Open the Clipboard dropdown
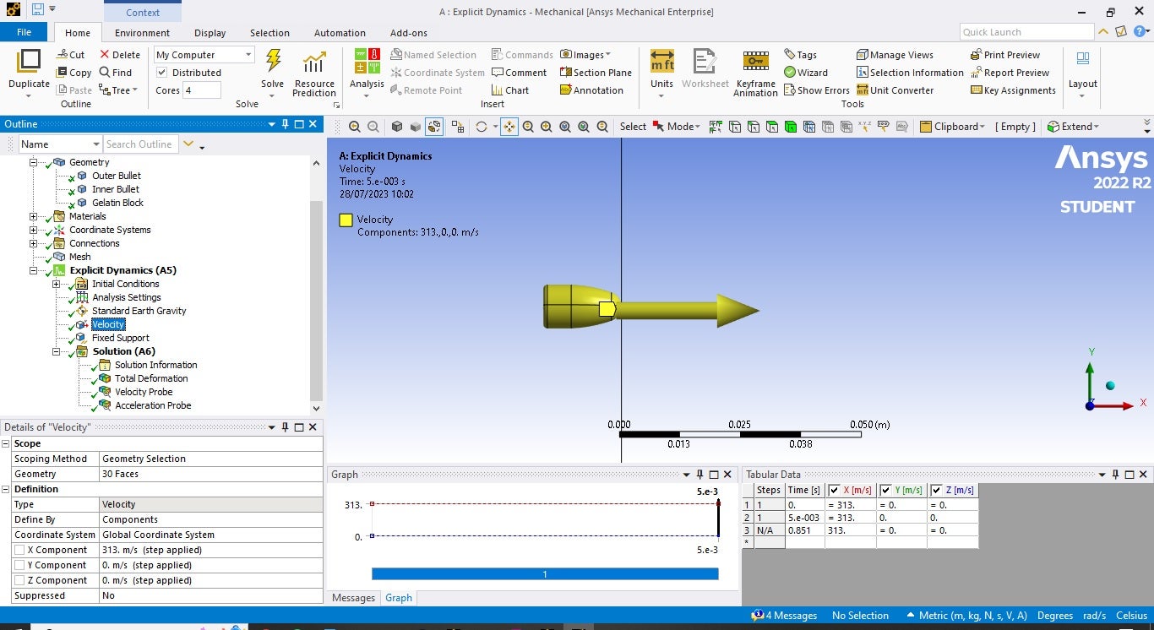Screen dimensions: 1154x630 [952, 127]
